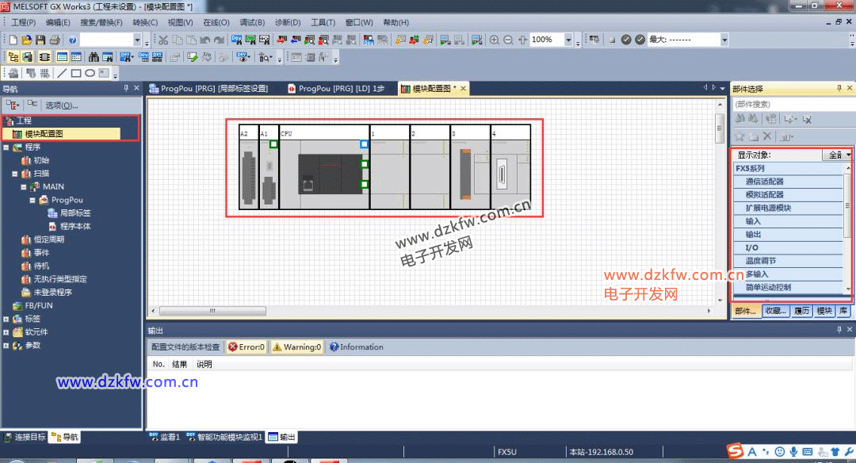The image size is (856, 463).
Task: Click the 选项(O)... button in navigation
Action: pyautogui.click(x=61, y=105)
